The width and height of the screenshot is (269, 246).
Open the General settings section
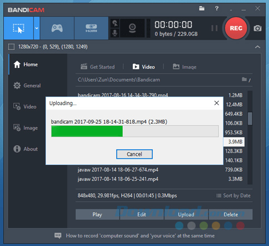click(x=27, y=86)
